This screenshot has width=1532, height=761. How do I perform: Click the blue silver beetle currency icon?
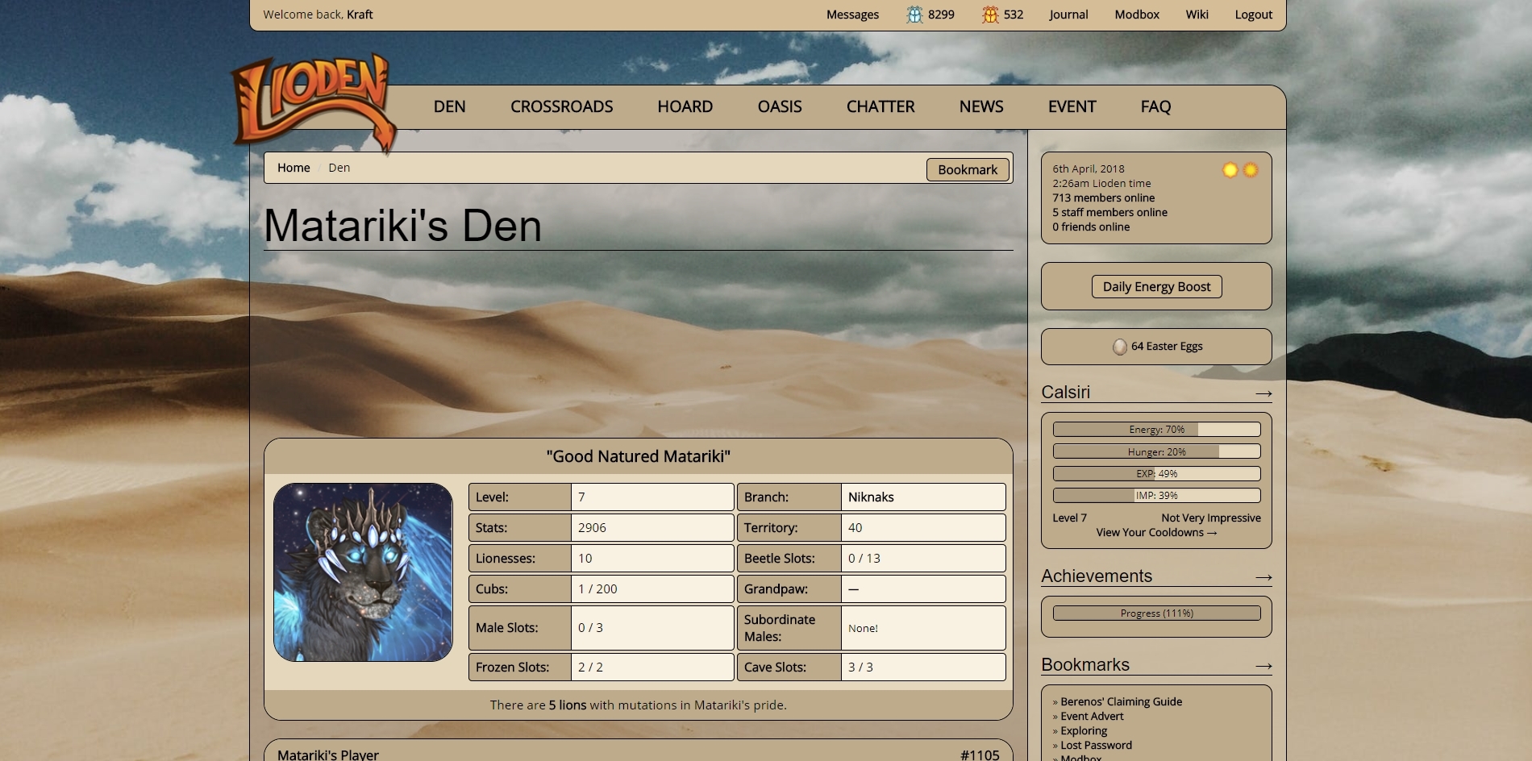pyautogui.click(x=914, y=14)
